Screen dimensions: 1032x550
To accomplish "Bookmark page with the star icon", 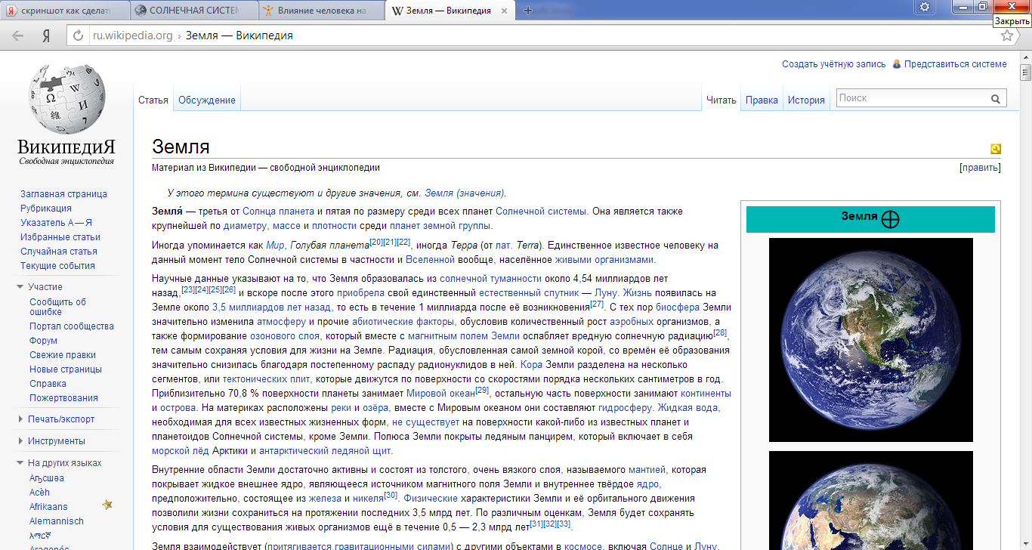I will tap(1006, 36).
